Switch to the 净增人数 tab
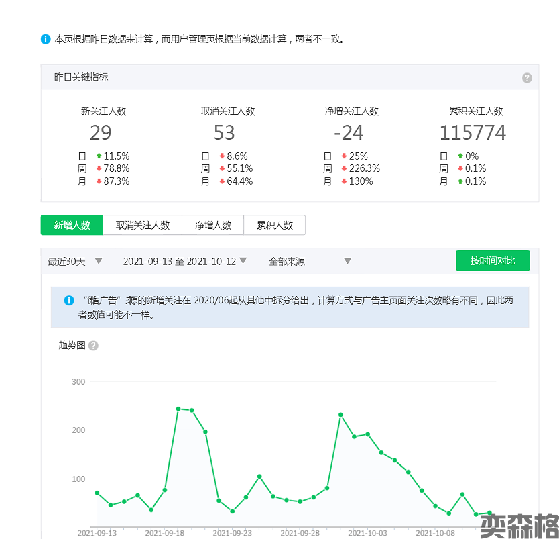559x539 pixels. click(x=213, y=225)
